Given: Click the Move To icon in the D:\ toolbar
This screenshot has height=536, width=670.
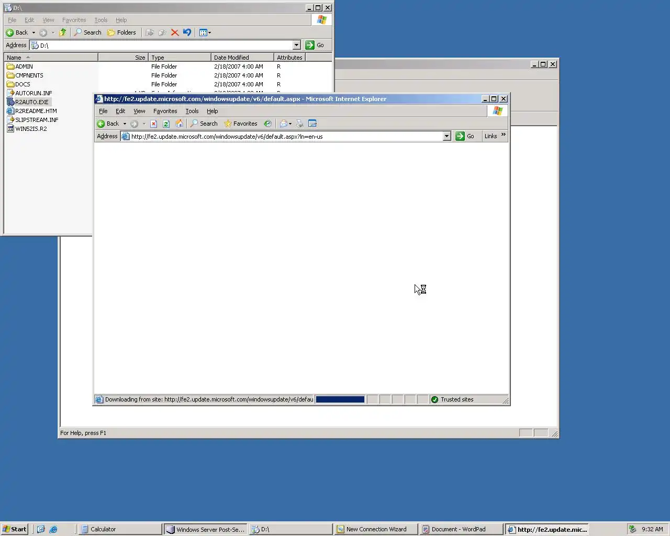Looking at the screenshot, I should [x=150, y=32].
